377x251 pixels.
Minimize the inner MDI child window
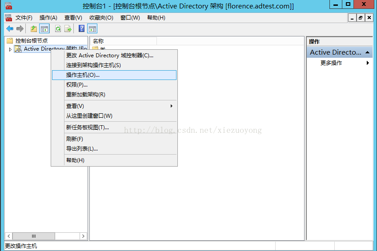pos(352,18)
